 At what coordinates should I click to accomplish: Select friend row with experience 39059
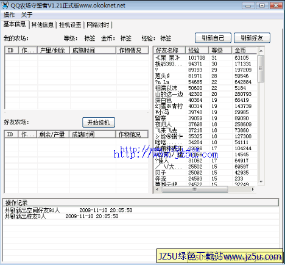click(205, 118)
